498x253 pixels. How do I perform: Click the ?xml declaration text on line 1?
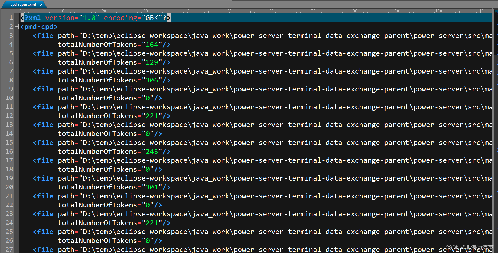(33, 18)
